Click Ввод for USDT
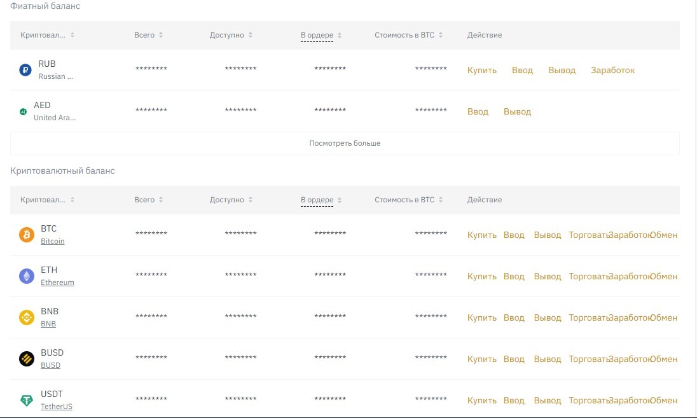Image resolution: width=697 pixels, height=418 pixels. coord(514,400)
